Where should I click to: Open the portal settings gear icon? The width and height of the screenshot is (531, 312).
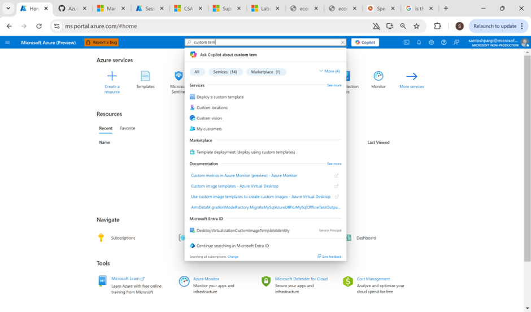coord(431,42)
